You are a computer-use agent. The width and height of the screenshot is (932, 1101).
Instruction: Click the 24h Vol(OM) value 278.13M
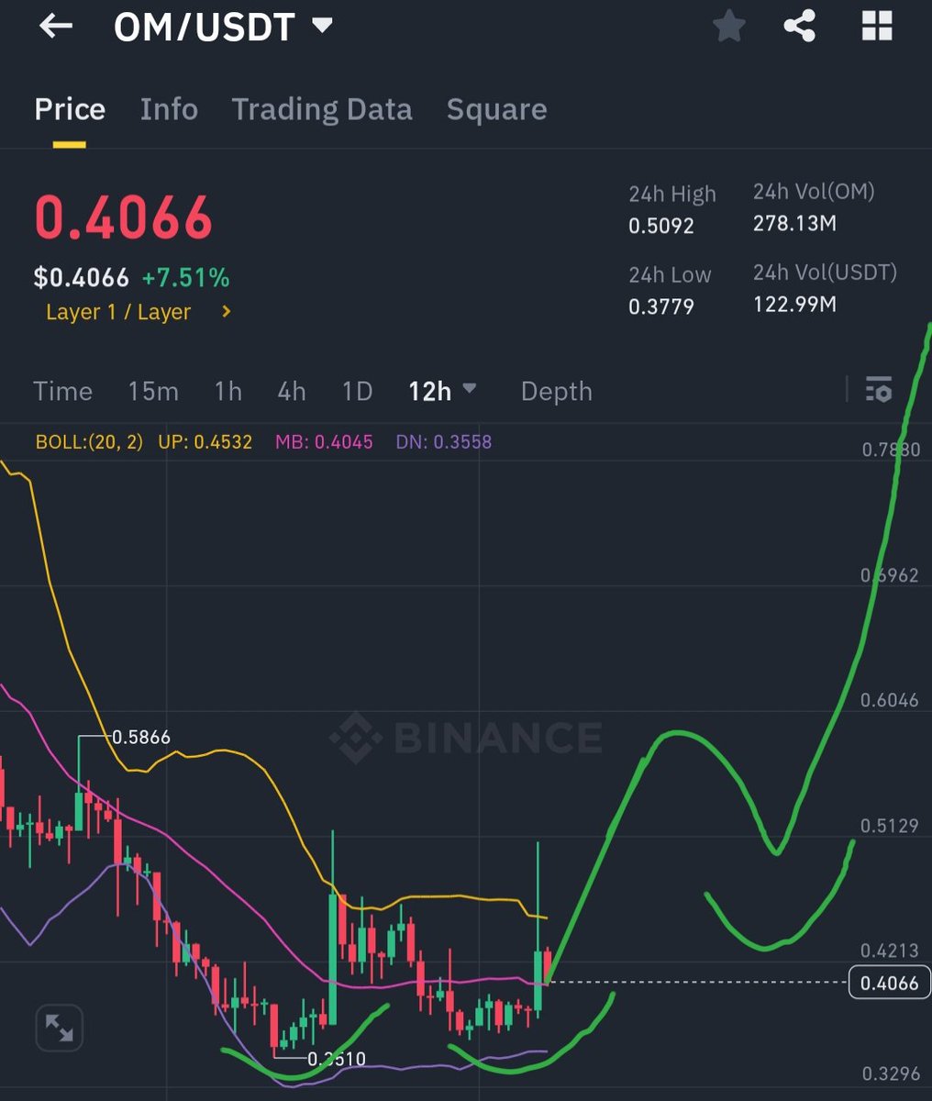click(x=794, y=223)
